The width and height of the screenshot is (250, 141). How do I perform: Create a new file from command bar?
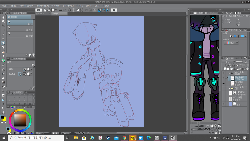(x=45, y=10)
